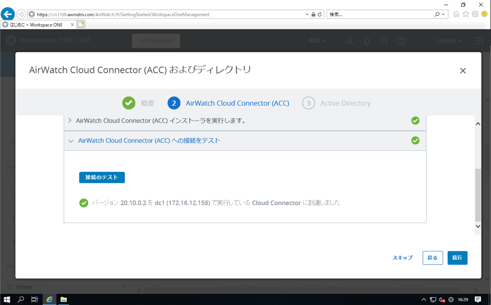Open the trsvuser account dropdown
This screenshot has height=305, width=491.
coord(449,41)
